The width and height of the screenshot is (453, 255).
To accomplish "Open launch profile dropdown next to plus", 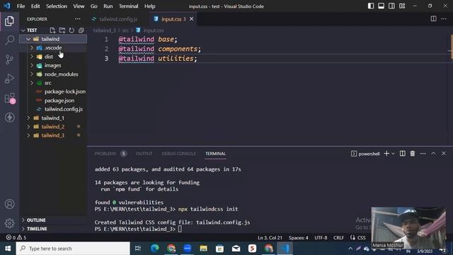I will [x=393, y=154].
